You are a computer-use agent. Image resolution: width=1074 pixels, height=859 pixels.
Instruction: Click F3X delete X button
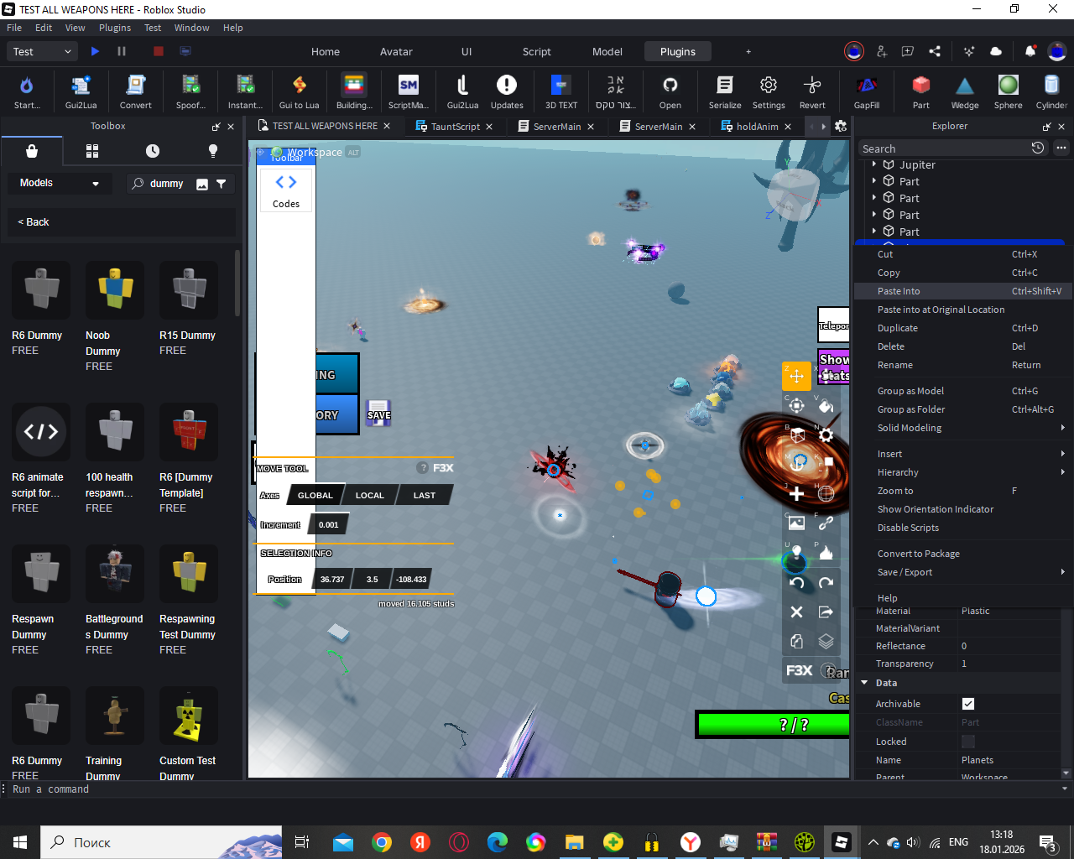(796, 612)
